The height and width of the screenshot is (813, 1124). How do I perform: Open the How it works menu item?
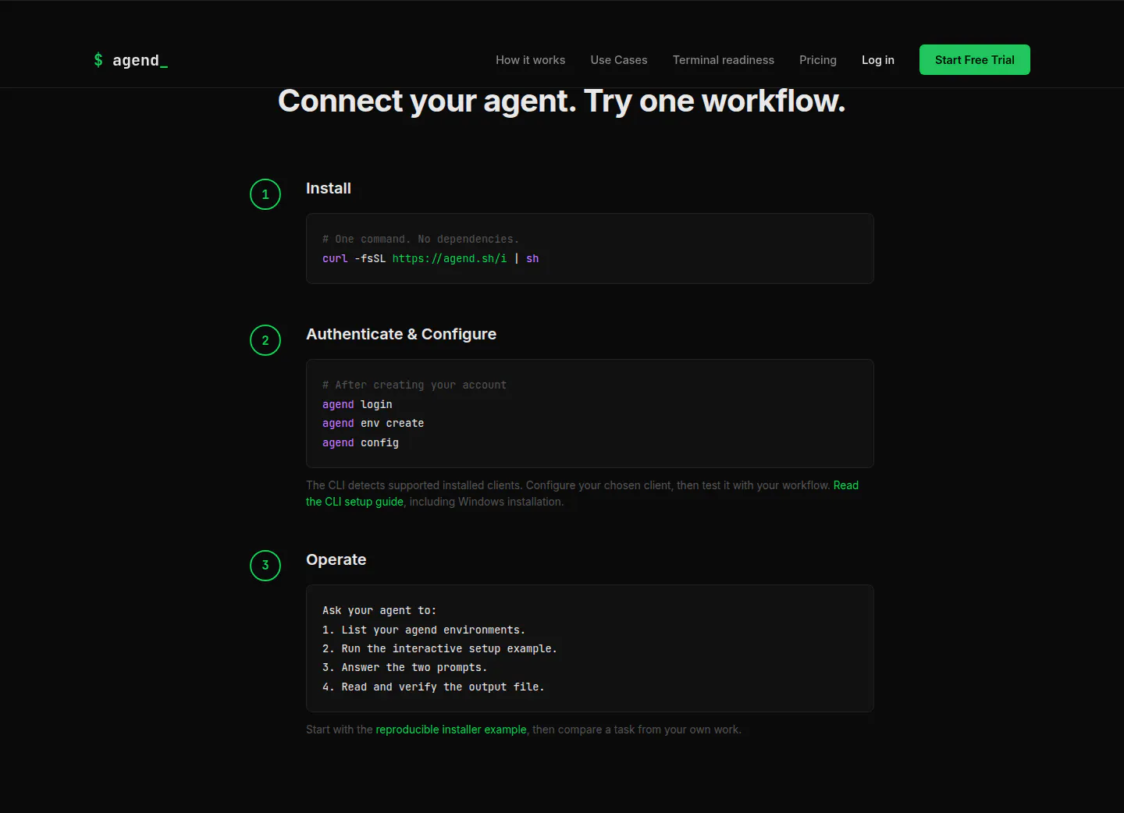coord(531,60)
